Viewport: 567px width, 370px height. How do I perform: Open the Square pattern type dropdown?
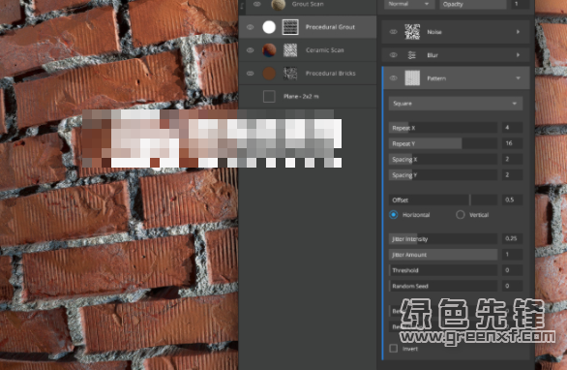[x=456, y=104]
